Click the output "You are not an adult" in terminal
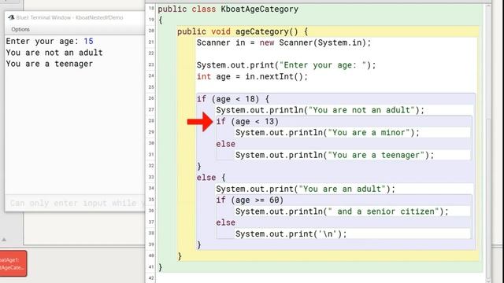Image resolution: width=504 pixels, height=283 pixels. pos(54,53)
